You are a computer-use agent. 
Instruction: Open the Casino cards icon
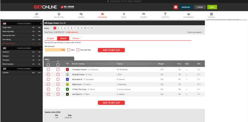[81, 14]
